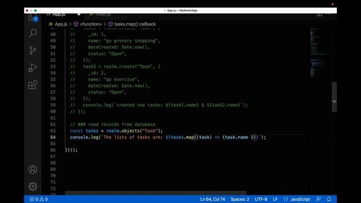Split the editor to the right

pyautogui.click(x=319, y=15)
